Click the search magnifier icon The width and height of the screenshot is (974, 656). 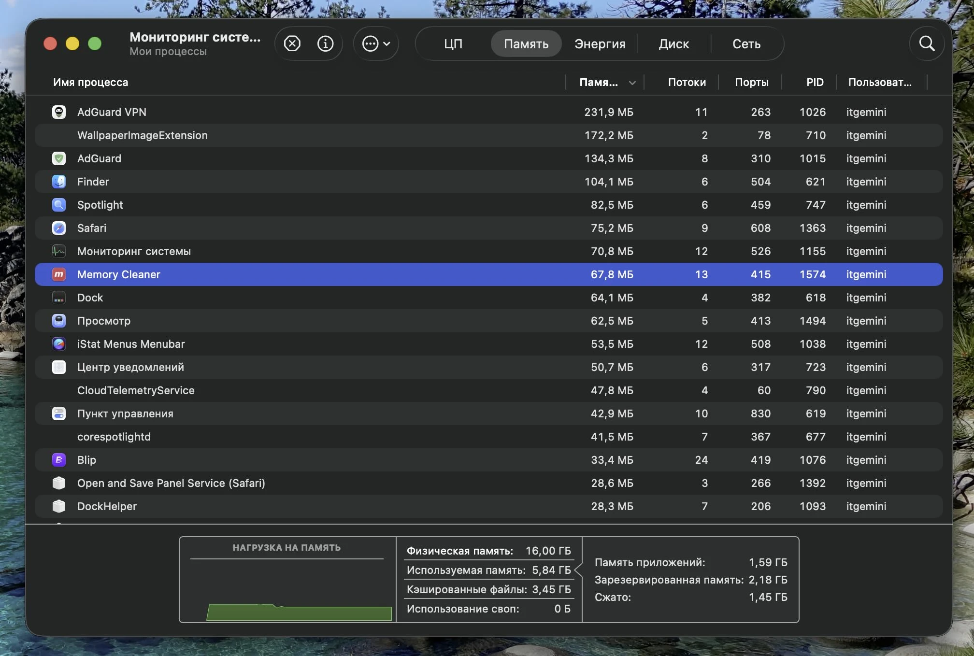click(927, 44)
